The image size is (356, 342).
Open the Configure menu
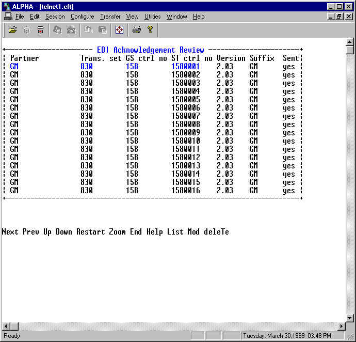[x=82, y=17]
